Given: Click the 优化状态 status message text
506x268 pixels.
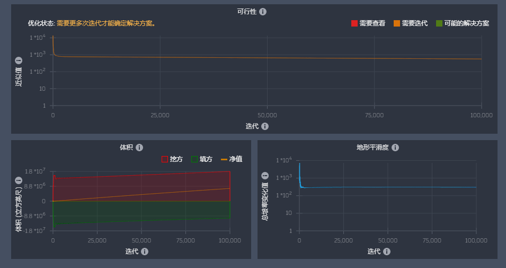Looking at the screenshot, I should (x=106, y=23).
